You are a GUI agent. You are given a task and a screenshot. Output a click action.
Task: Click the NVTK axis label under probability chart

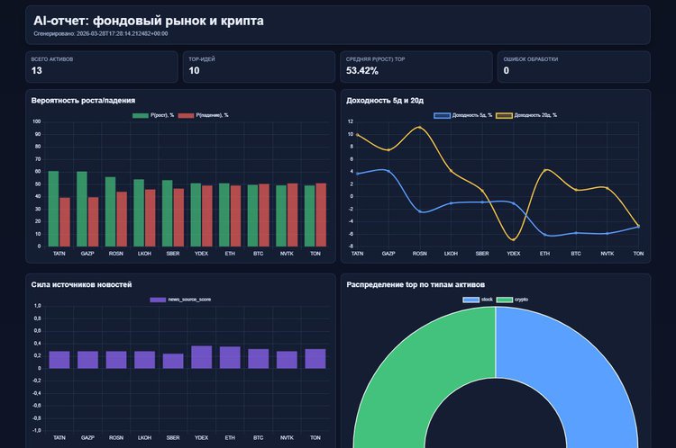click(287, 254)
